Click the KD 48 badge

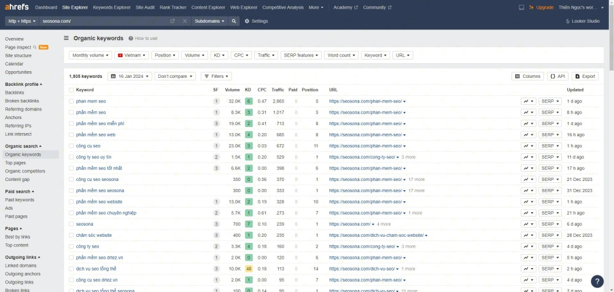point(248,269)
